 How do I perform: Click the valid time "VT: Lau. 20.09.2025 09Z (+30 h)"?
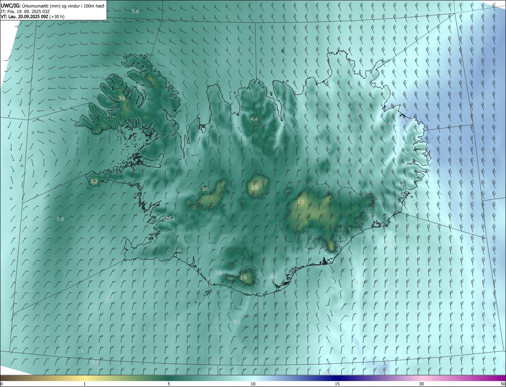(32, 17)
